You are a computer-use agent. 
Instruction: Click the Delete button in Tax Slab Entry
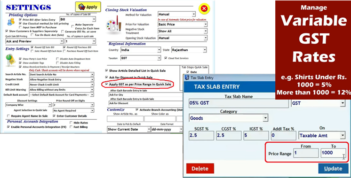(200, 169)
